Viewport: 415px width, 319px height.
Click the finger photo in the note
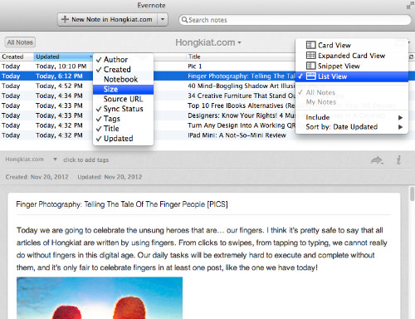(100, 298)
